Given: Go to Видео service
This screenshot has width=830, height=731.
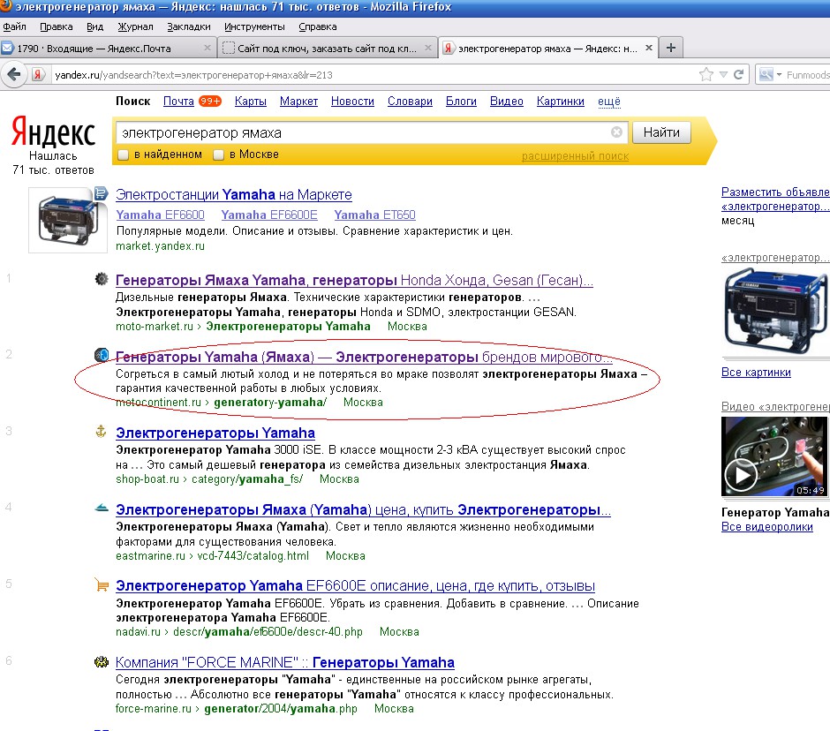Looking at the screenshot, I should [506, 102].
